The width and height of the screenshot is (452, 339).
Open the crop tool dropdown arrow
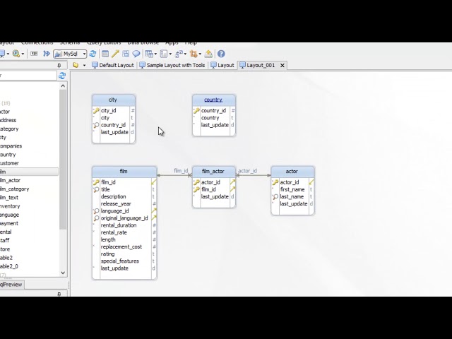[x=200, y=54]
